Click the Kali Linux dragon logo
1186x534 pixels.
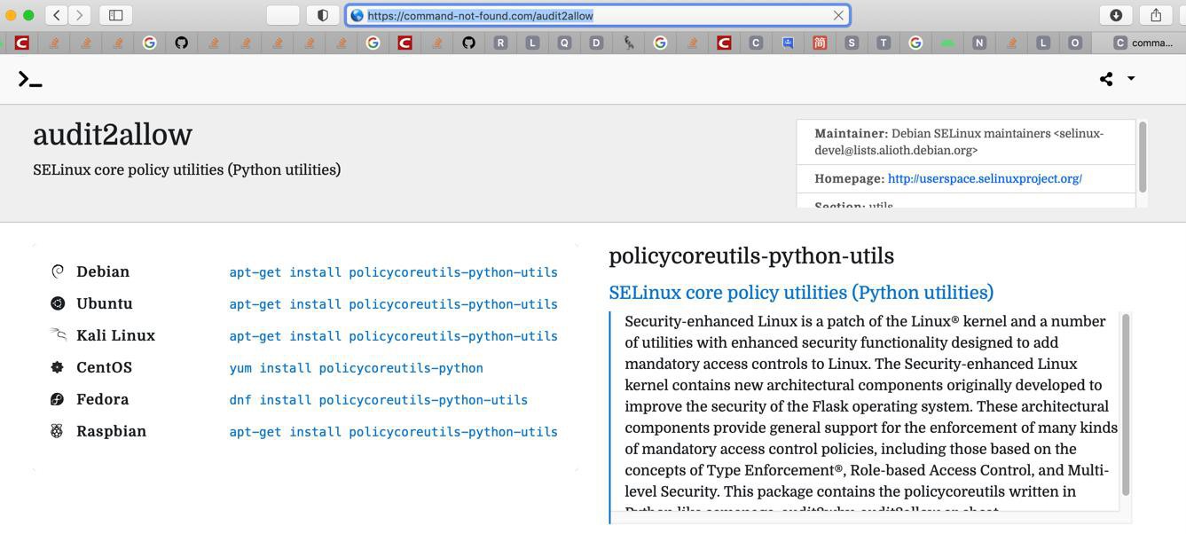tap(58, 335)
